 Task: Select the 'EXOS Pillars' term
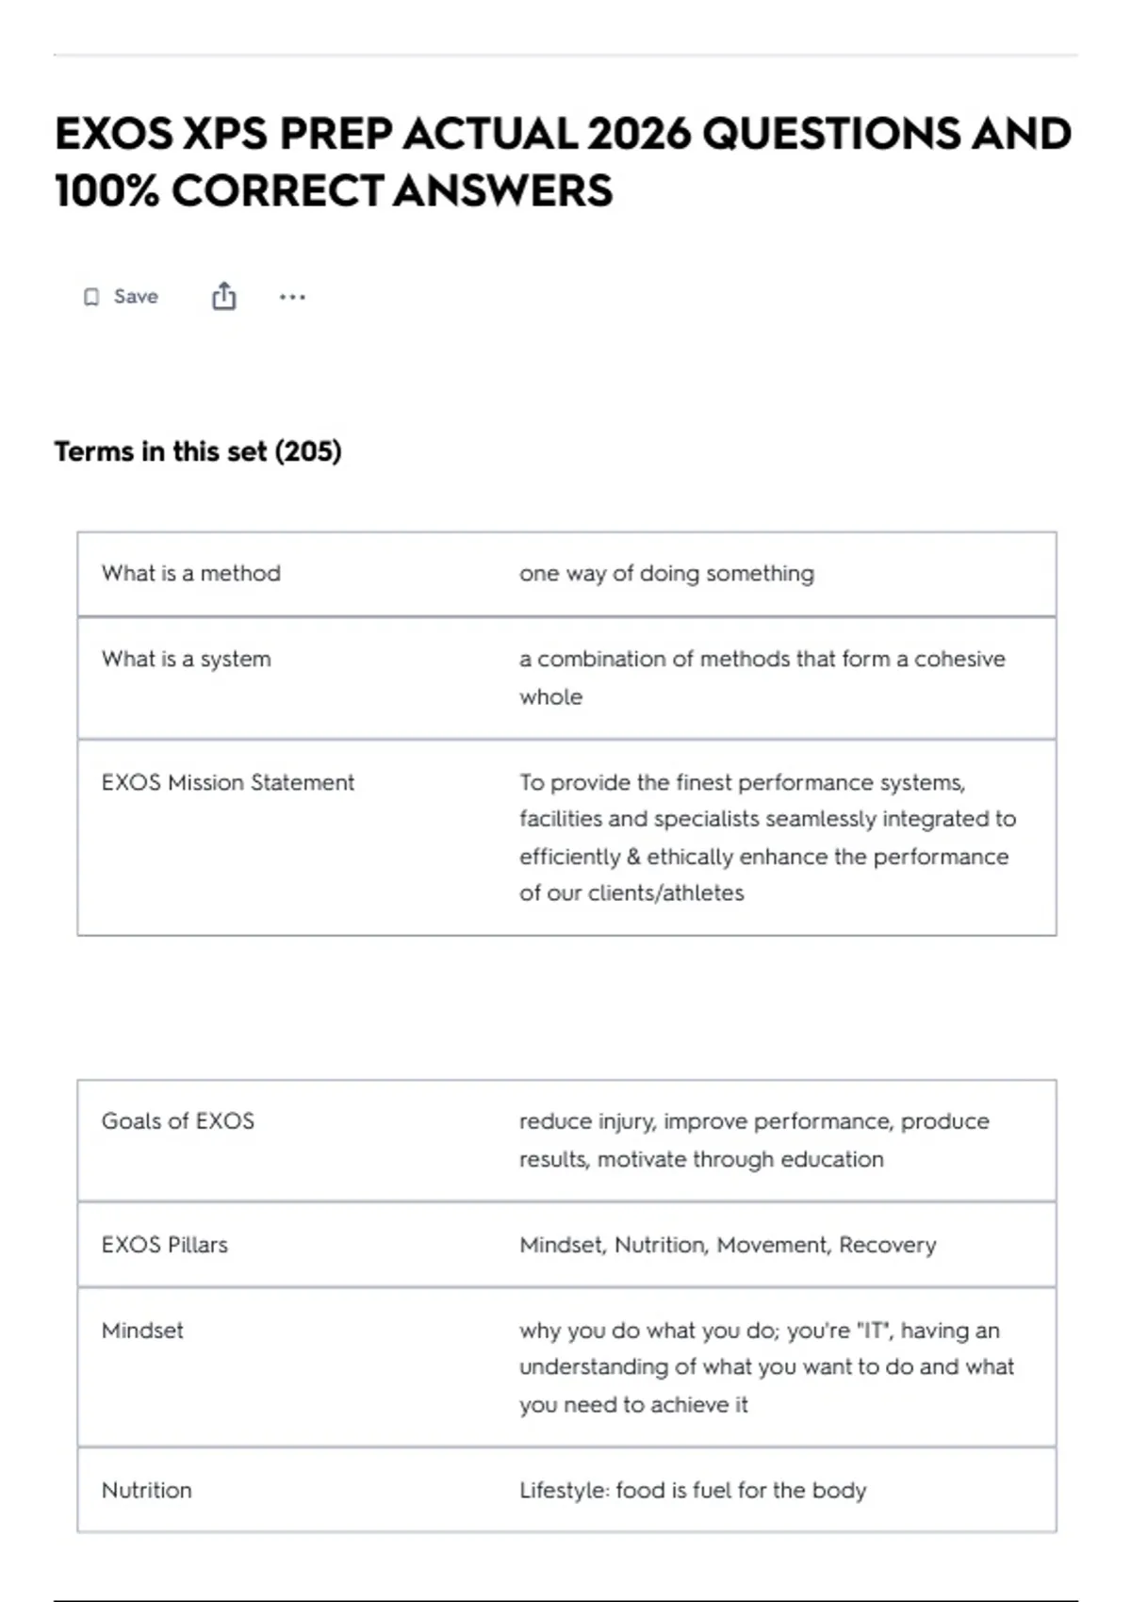[165, 1244]
